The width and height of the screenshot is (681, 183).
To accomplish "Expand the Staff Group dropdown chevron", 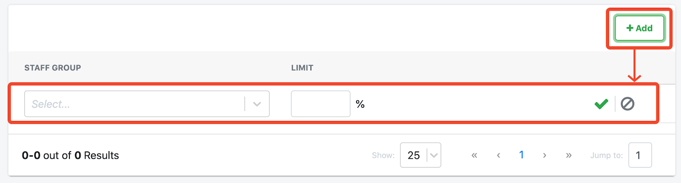I will click(x=257, y=104).
